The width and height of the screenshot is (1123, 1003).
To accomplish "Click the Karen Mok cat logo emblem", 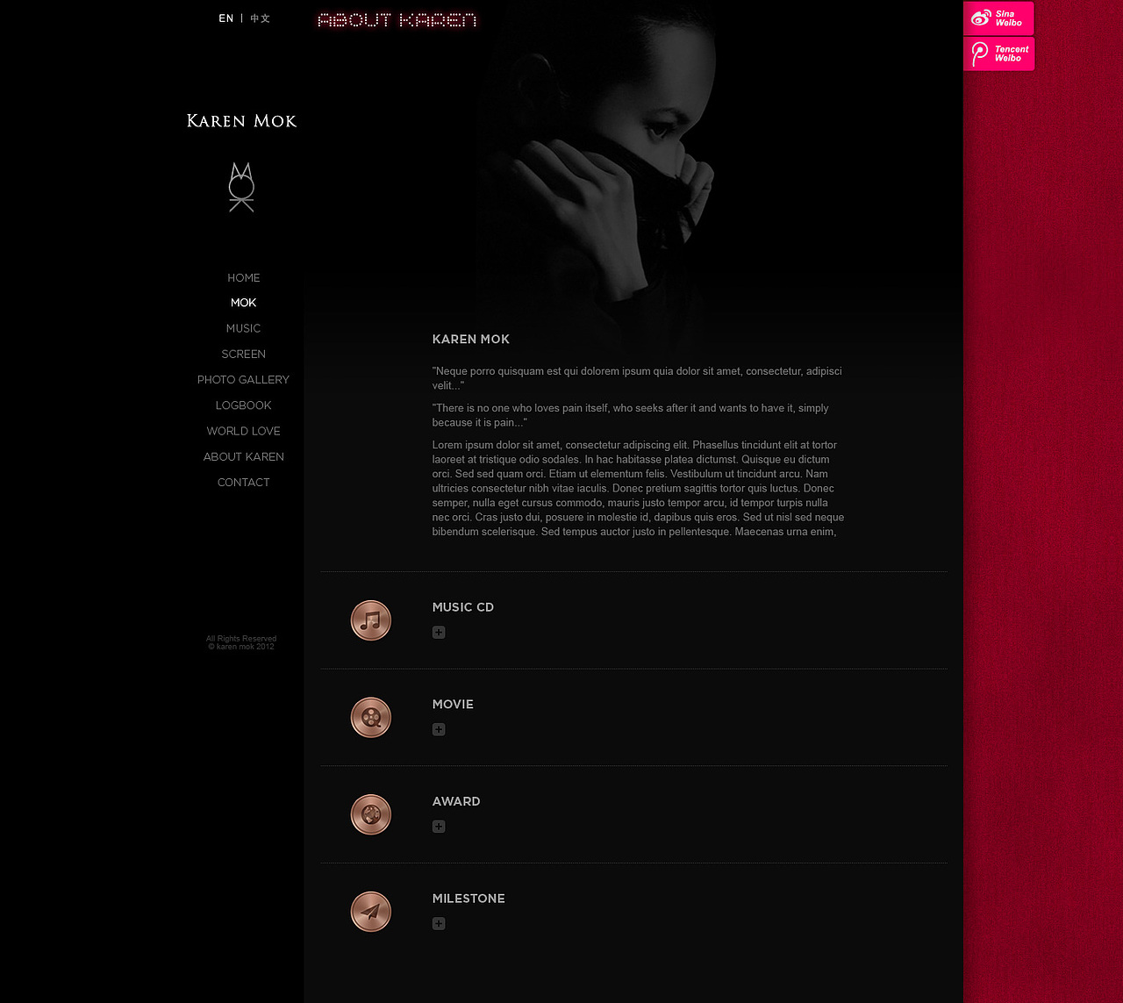I will [x=241, y=187].
